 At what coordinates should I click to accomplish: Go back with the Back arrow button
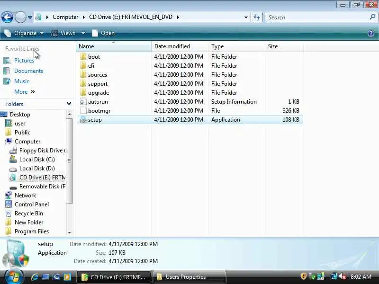[x=7, y=17]
